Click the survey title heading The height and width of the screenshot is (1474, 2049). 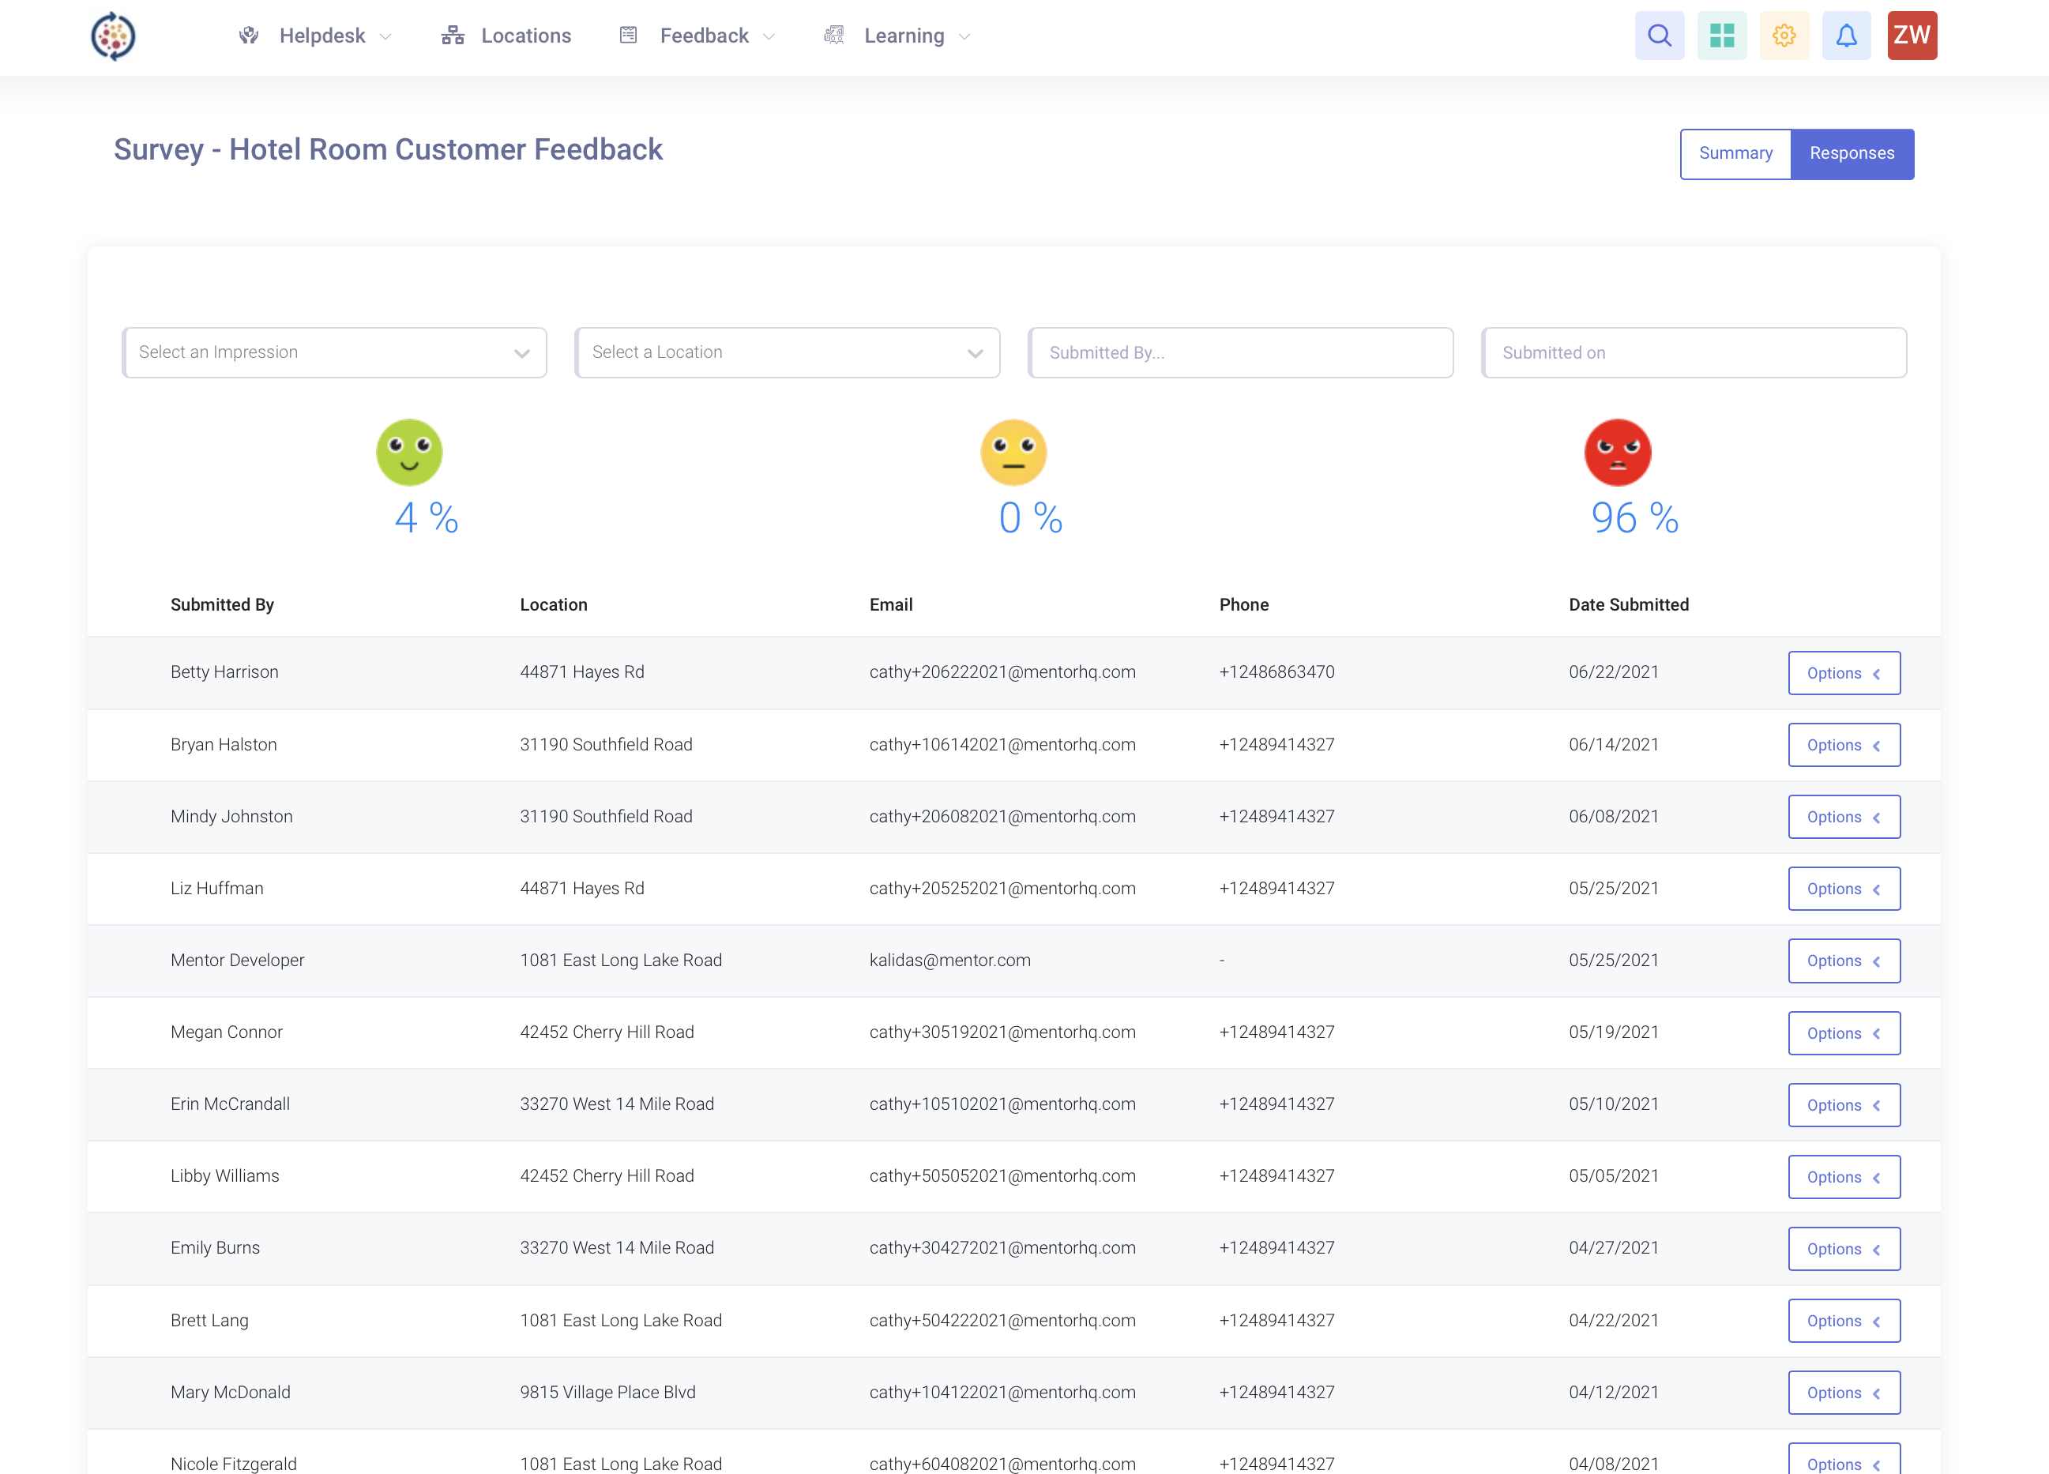click(x=389, y=149)
